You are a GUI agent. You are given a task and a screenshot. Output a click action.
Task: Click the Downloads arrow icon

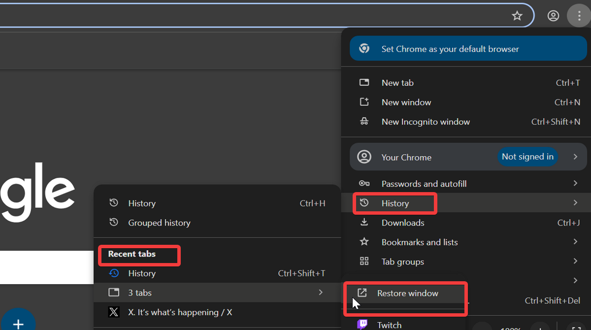(364, 223)
